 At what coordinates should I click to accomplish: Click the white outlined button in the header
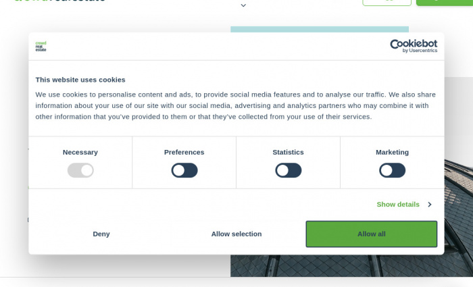pos(387,2)
